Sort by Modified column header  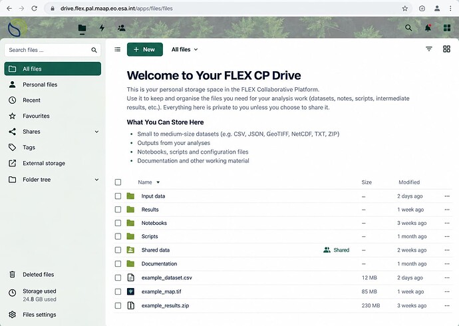pyautogui.click(x=409, y=182)
